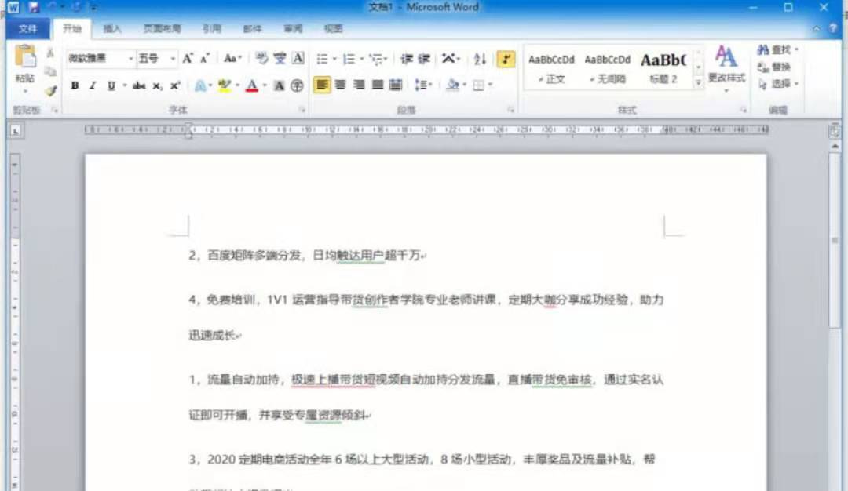Switch to the 插入 ribbon tab
The width and height of the screenshot is (848, 491).
[x=112, y=28]
